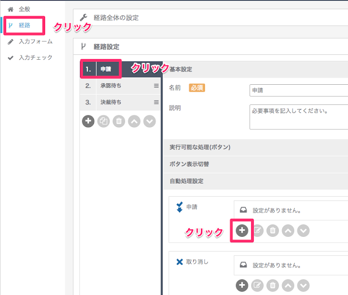This screenshot has height=295, width=348.
Task: Click 設定がありません in 申請 list
Action: click(x=277, y=210)
